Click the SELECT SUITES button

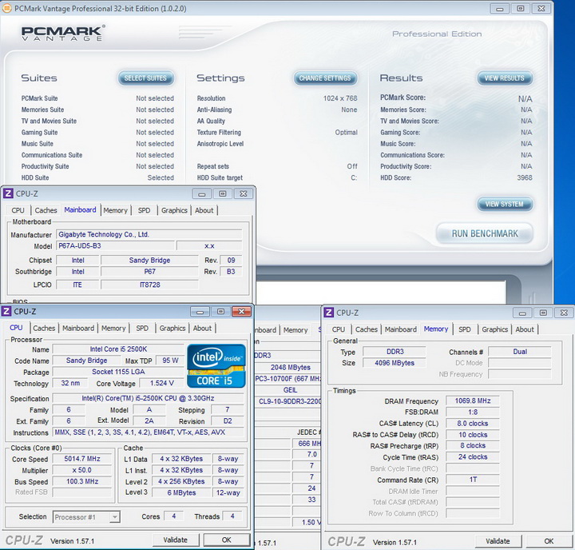click(145, 78)
